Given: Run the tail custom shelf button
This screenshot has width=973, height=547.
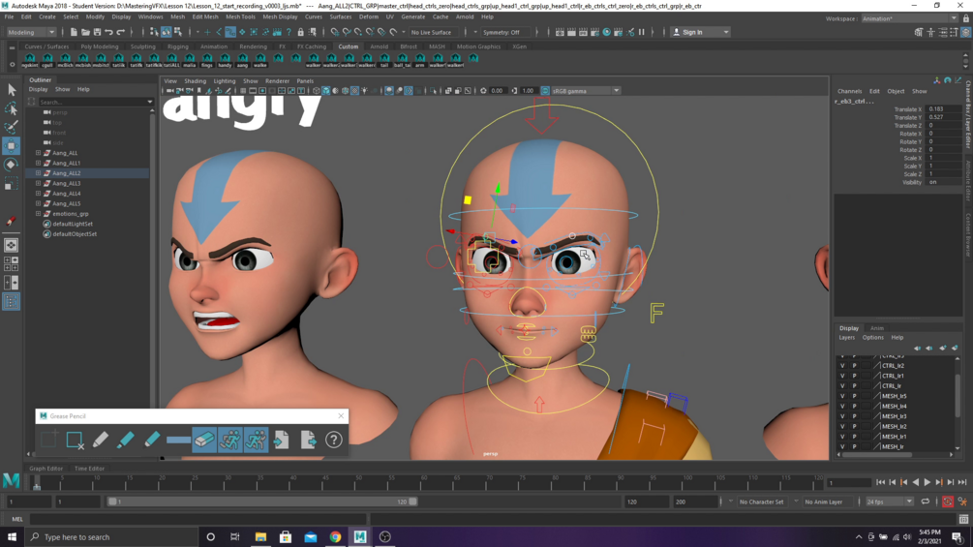Looking at the screenshot, I should click(x=384, y=59).
